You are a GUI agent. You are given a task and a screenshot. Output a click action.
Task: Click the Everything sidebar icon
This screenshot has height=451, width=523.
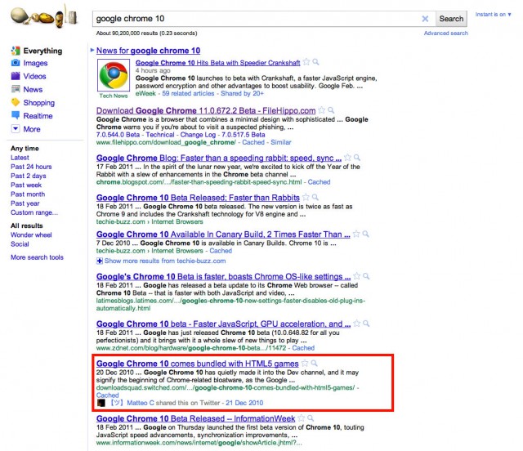tap(16, 51)
